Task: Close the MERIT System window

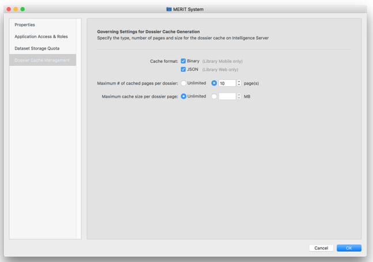Action: (x=9, y=9)
